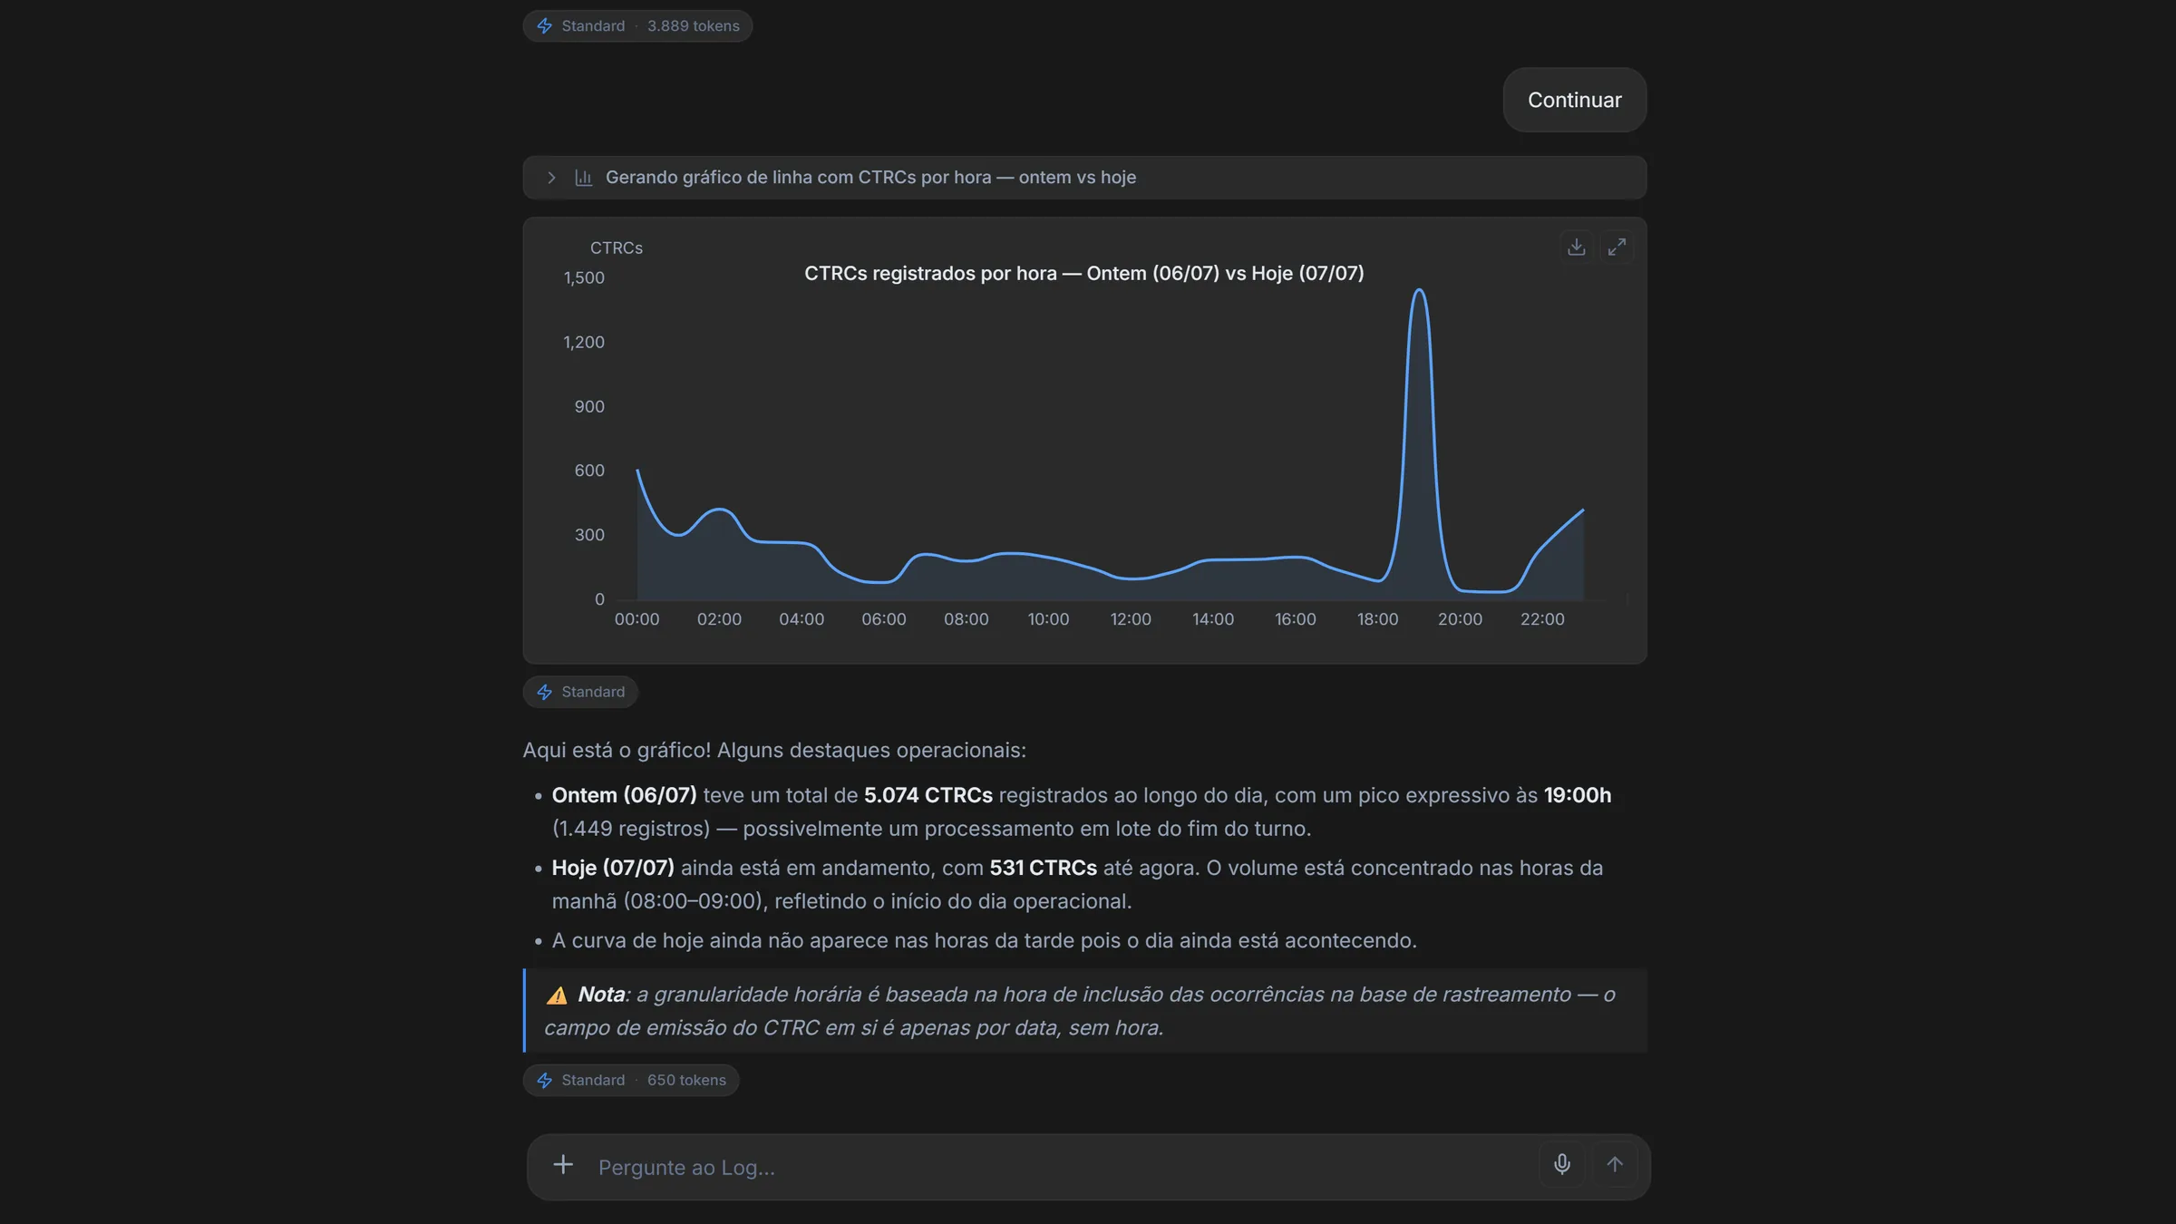Click the '900' y-axis label
The image size is (2176, 1224).
pos(589,406)
